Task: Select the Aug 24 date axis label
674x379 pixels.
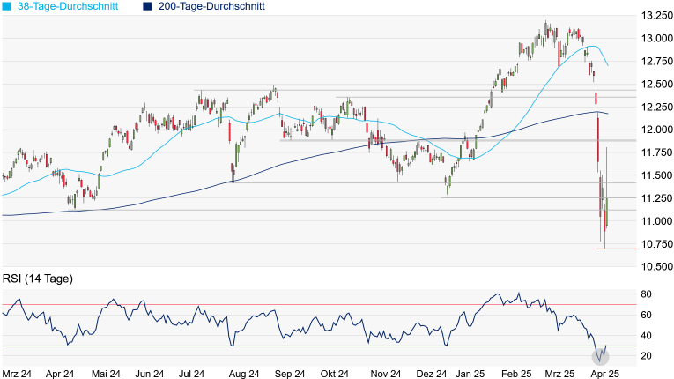Action: (244, 373)
